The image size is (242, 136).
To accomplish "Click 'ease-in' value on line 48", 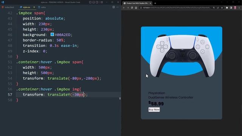I will coord(69,46).
